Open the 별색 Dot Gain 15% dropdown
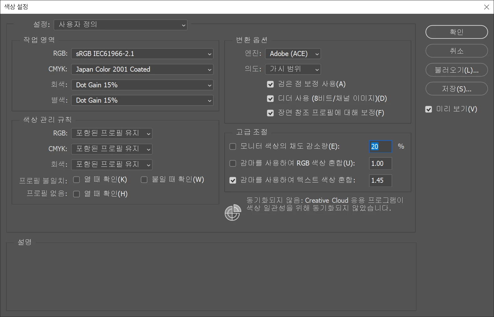 tap(142, 100)
